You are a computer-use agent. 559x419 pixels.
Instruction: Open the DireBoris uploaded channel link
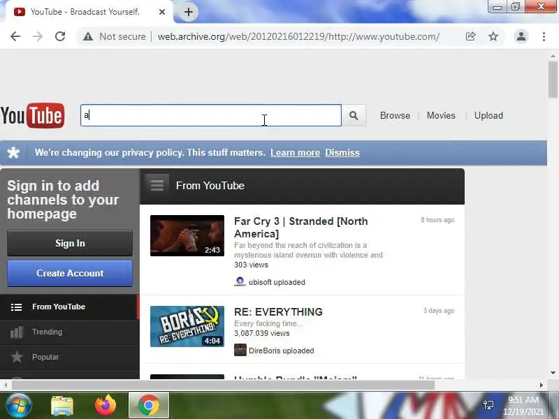(x=282, y=351)
